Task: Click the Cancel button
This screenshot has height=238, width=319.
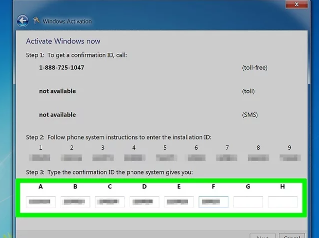Action: (x=292, y=236)
